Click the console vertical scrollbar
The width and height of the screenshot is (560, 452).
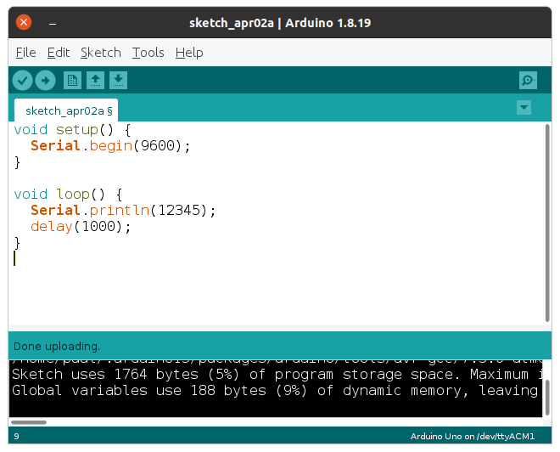[x=547, y=398]
